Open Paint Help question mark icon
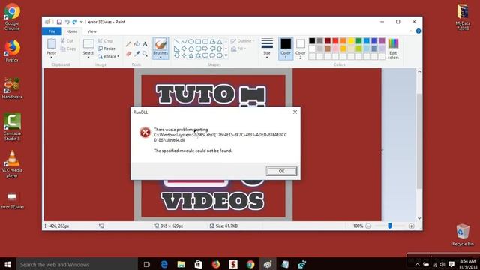Image resolution: width=480 pixels, height=270 pixels. click(418, 31)
